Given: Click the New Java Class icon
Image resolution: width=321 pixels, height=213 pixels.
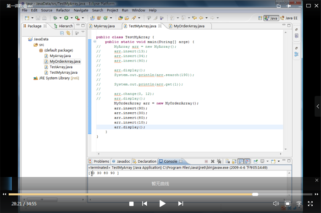Looking at the screenshot, I should click(105, 18).
